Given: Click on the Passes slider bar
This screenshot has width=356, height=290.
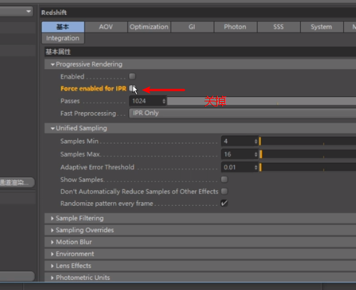Looking at the screenshot, I should coord(261,101).
